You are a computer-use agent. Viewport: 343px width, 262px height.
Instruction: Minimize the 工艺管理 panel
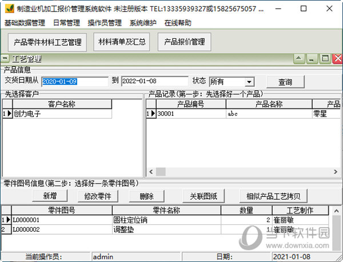click(x=312, y=59)
